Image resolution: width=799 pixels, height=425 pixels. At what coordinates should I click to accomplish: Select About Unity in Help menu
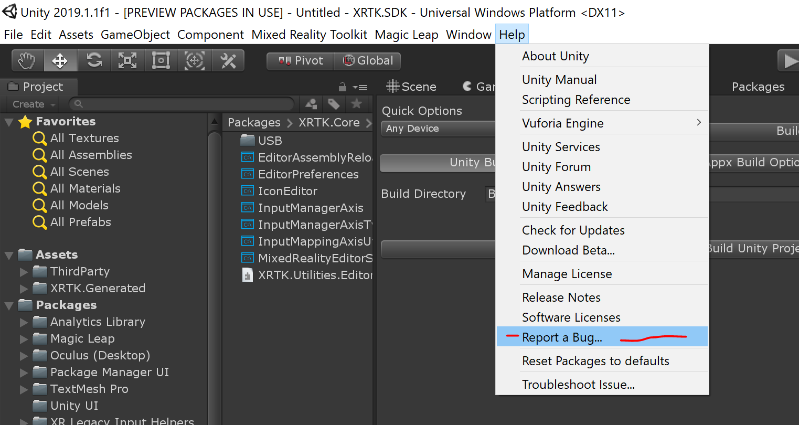click(602, 56)
